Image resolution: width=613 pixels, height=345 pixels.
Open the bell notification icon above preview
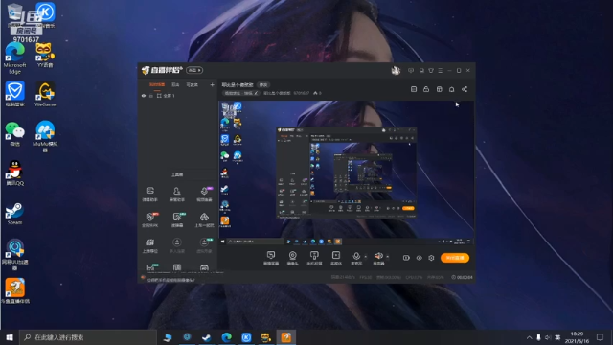(451, 89)
